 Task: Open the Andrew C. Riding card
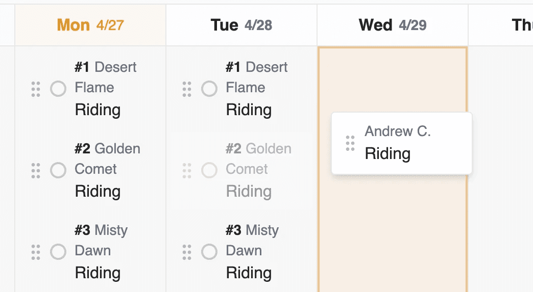click(402, 143)
